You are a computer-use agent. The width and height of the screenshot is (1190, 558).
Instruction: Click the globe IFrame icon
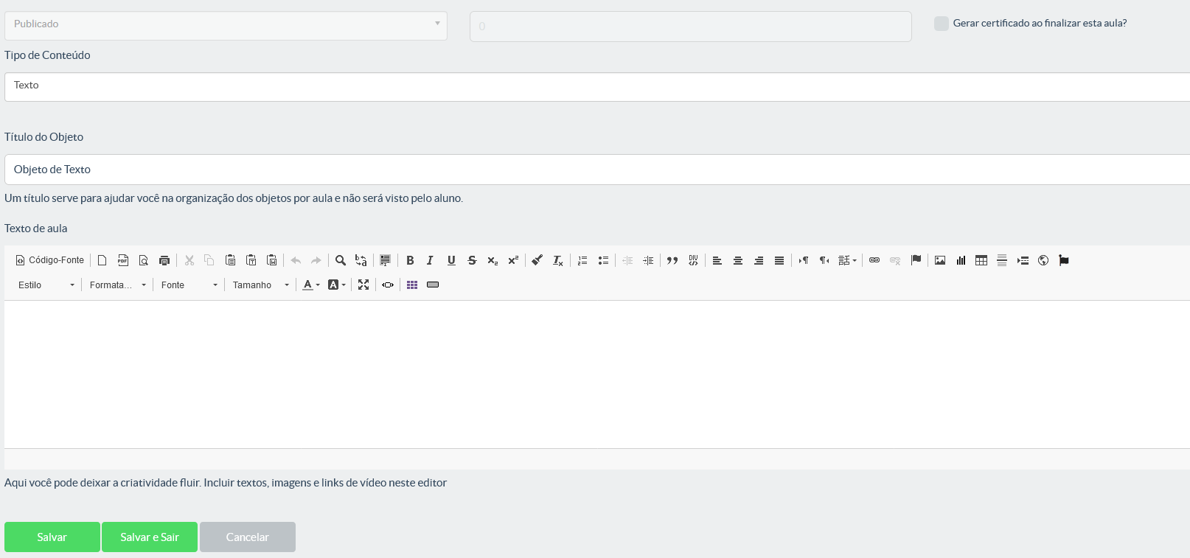1043,260
